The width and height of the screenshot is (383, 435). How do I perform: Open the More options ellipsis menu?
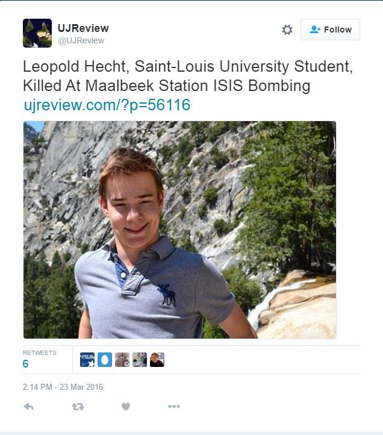(x=174, y=407)
